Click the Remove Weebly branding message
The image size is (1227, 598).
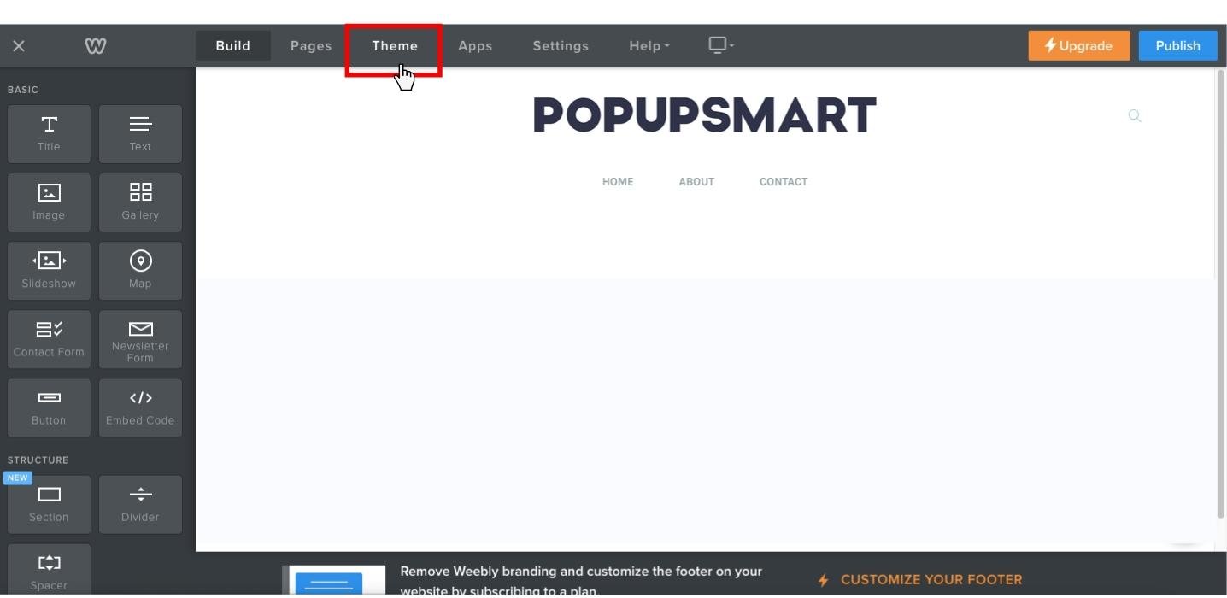click(x=581, y=581)
